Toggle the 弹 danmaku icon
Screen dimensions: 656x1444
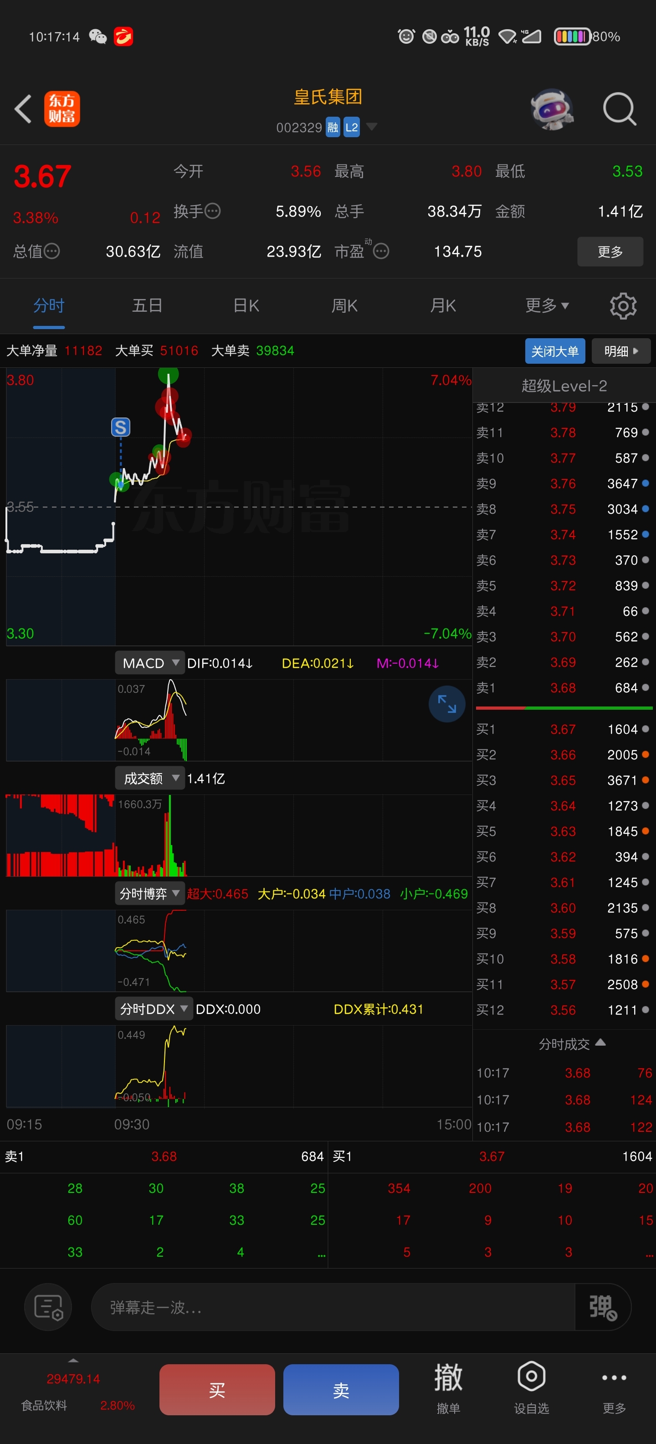[x=603, y=1307]
